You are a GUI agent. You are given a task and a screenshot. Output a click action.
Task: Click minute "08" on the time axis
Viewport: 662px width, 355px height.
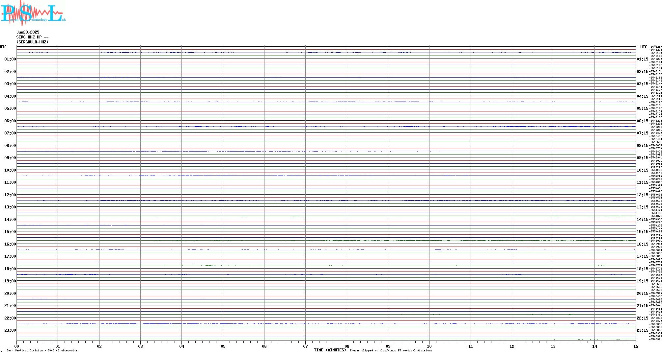(x=347, y=346)
